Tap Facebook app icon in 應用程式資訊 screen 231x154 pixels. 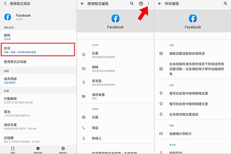[8, 17]
